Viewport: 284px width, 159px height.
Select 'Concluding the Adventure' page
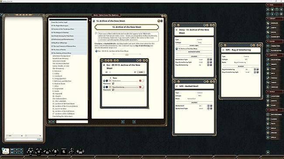coord(62,116)
